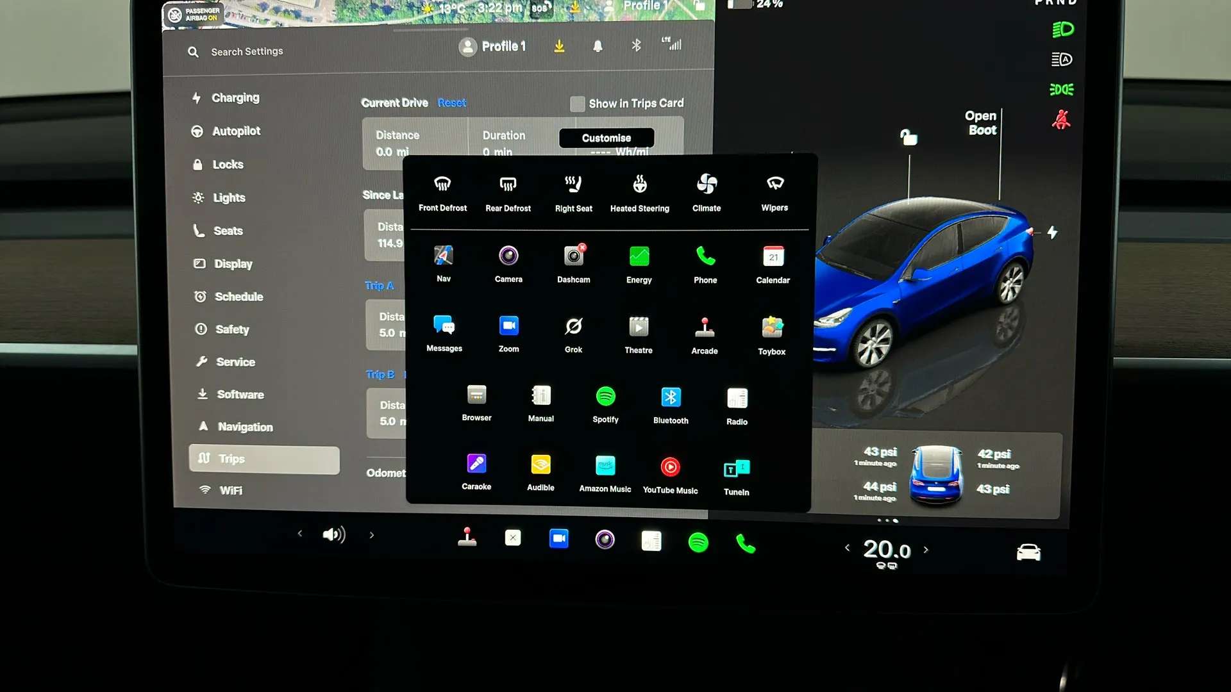Check the Show in Trips Card checkbox
The image size is (1231, 692).
[576, 103]
